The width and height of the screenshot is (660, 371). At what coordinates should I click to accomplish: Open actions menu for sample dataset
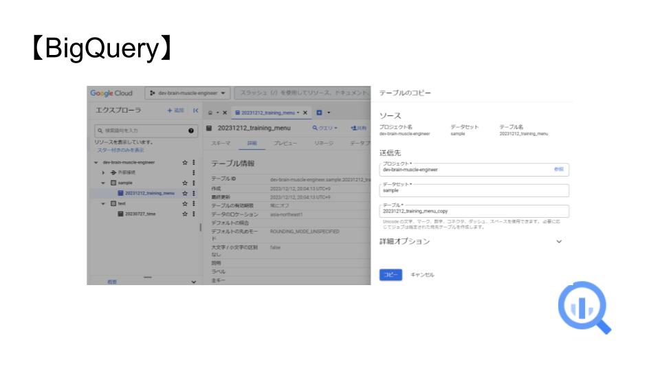click(x=194, y=183)
